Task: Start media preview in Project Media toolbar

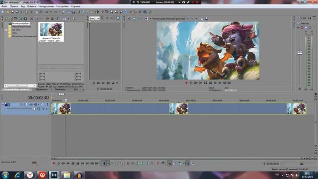Action: [48, 19]
